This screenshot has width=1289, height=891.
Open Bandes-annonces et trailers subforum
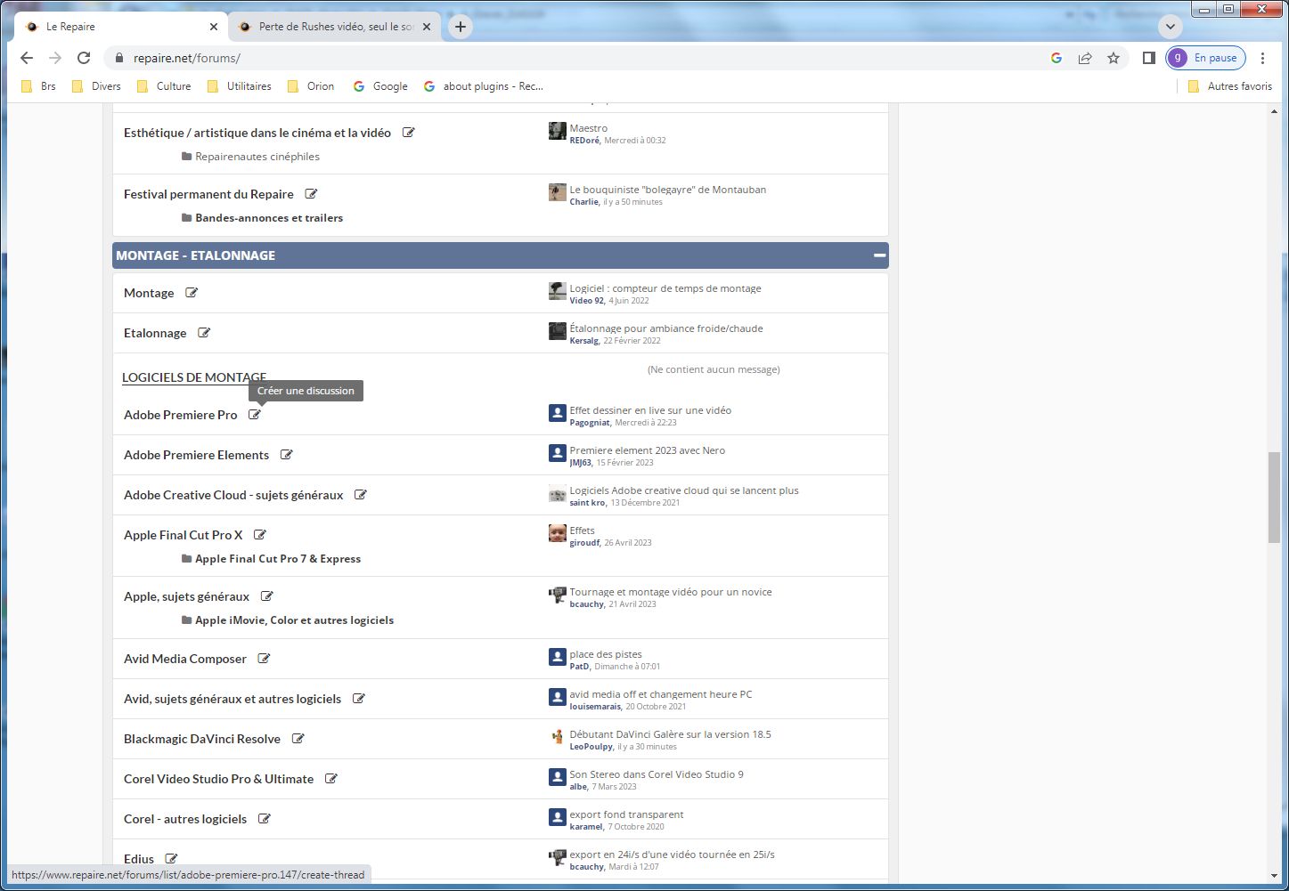click(x=269, y=218)
